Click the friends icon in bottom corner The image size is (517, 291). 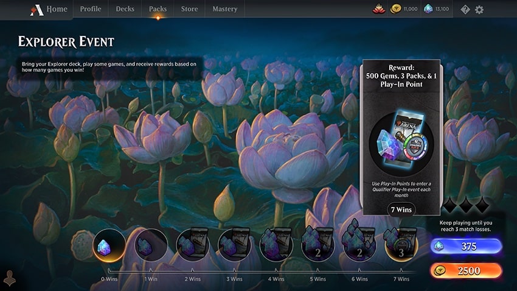10,279
